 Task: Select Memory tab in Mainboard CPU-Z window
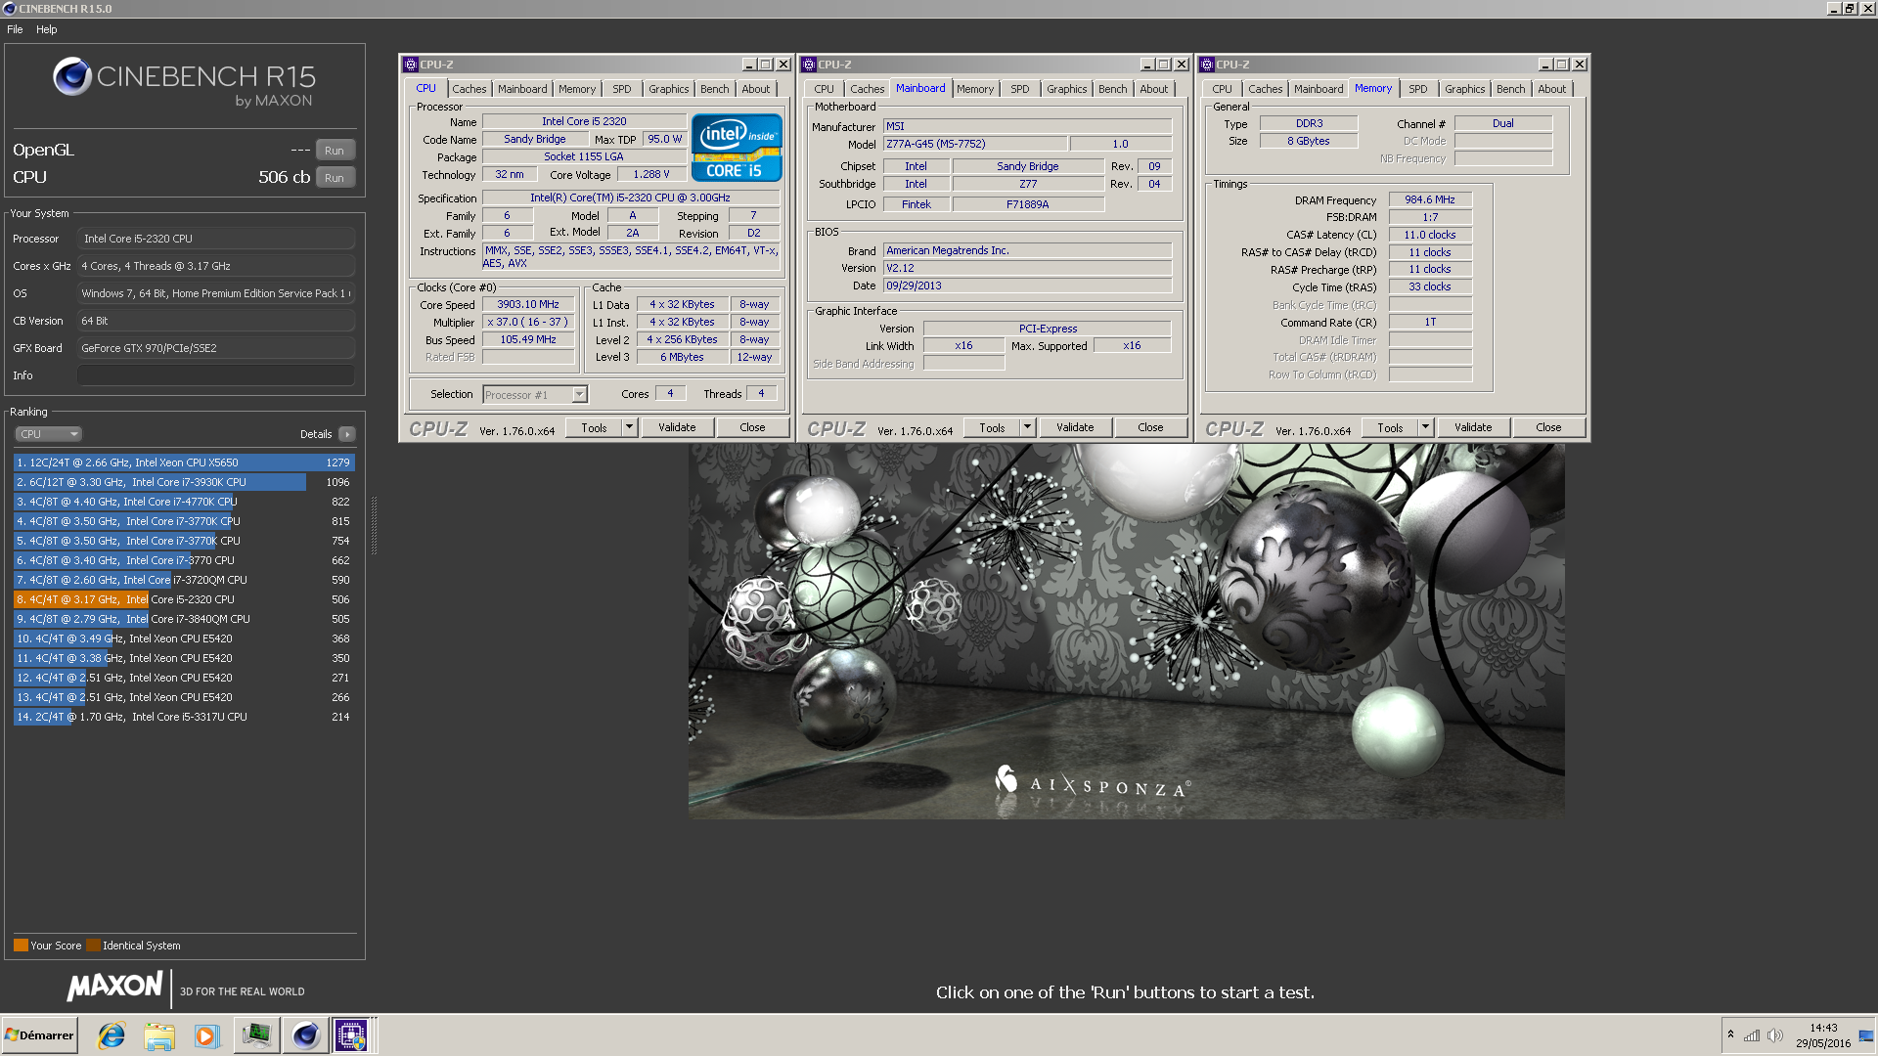[975, 89]
